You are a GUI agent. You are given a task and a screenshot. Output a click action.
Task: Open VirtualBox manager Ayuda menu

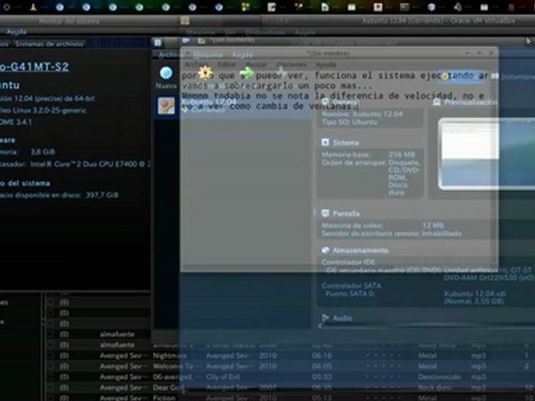(x=242, y=55)
